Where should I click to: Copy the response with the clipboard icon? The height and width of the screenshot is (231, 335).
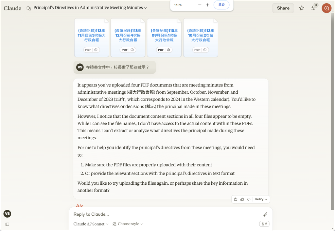click(x=236, y=199)
